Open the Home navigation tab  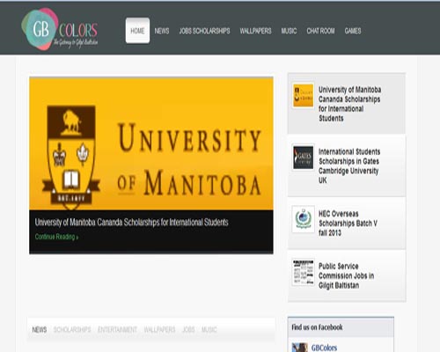click(137, 31)
